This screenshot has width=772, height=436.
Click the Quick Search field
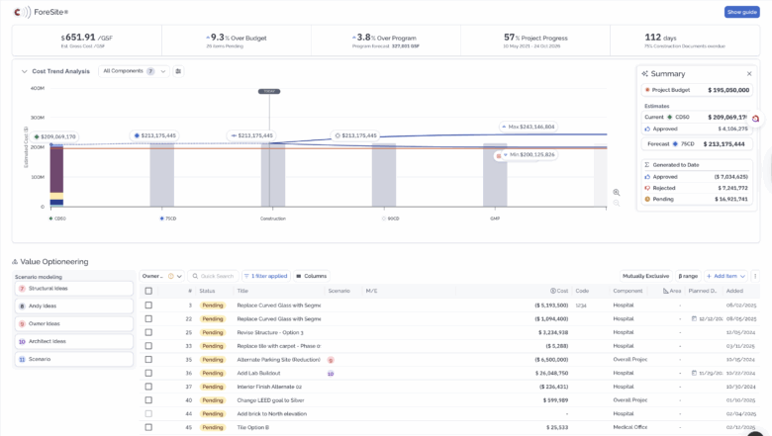(214, 276)
